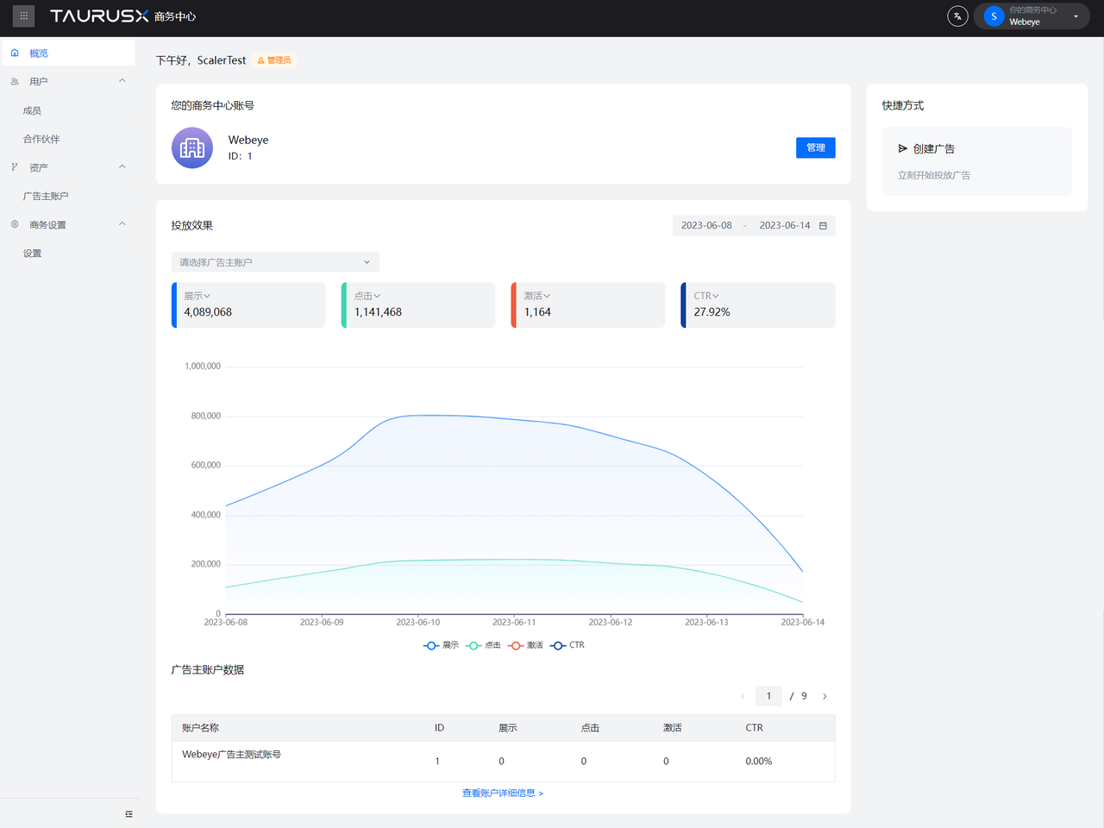
Task: Open the Webeye account dropdown arrow
Action: [1076, 16]
